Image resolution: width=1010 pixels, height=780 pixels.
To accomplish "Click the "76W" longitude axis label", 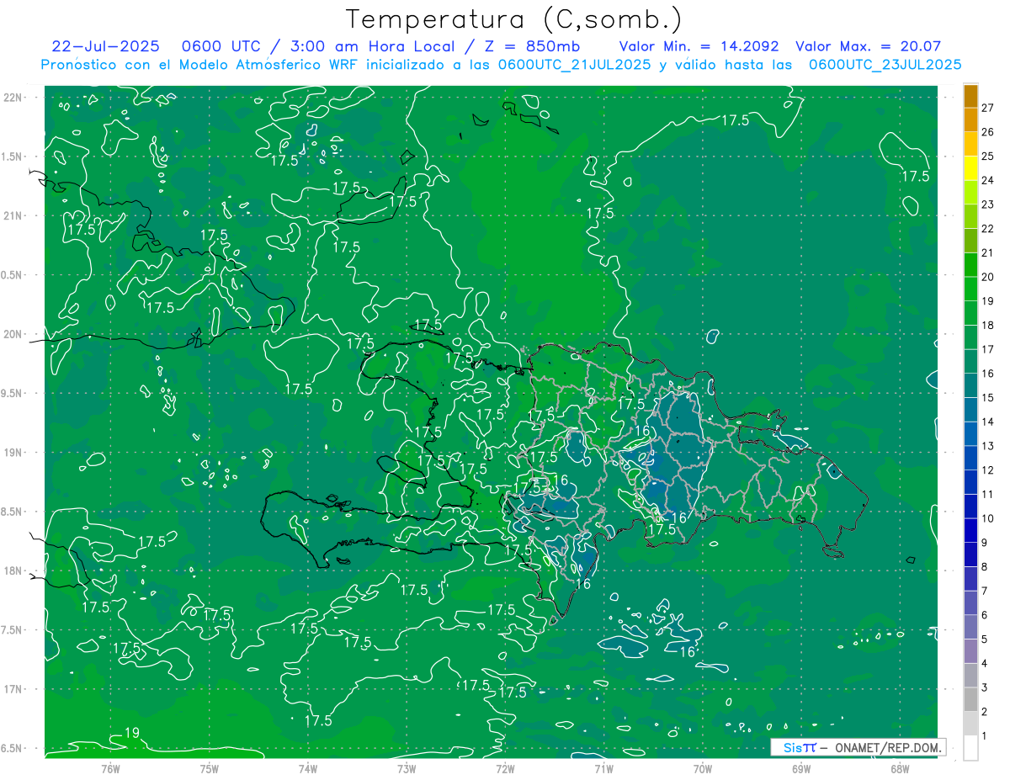I will point(110,769).
